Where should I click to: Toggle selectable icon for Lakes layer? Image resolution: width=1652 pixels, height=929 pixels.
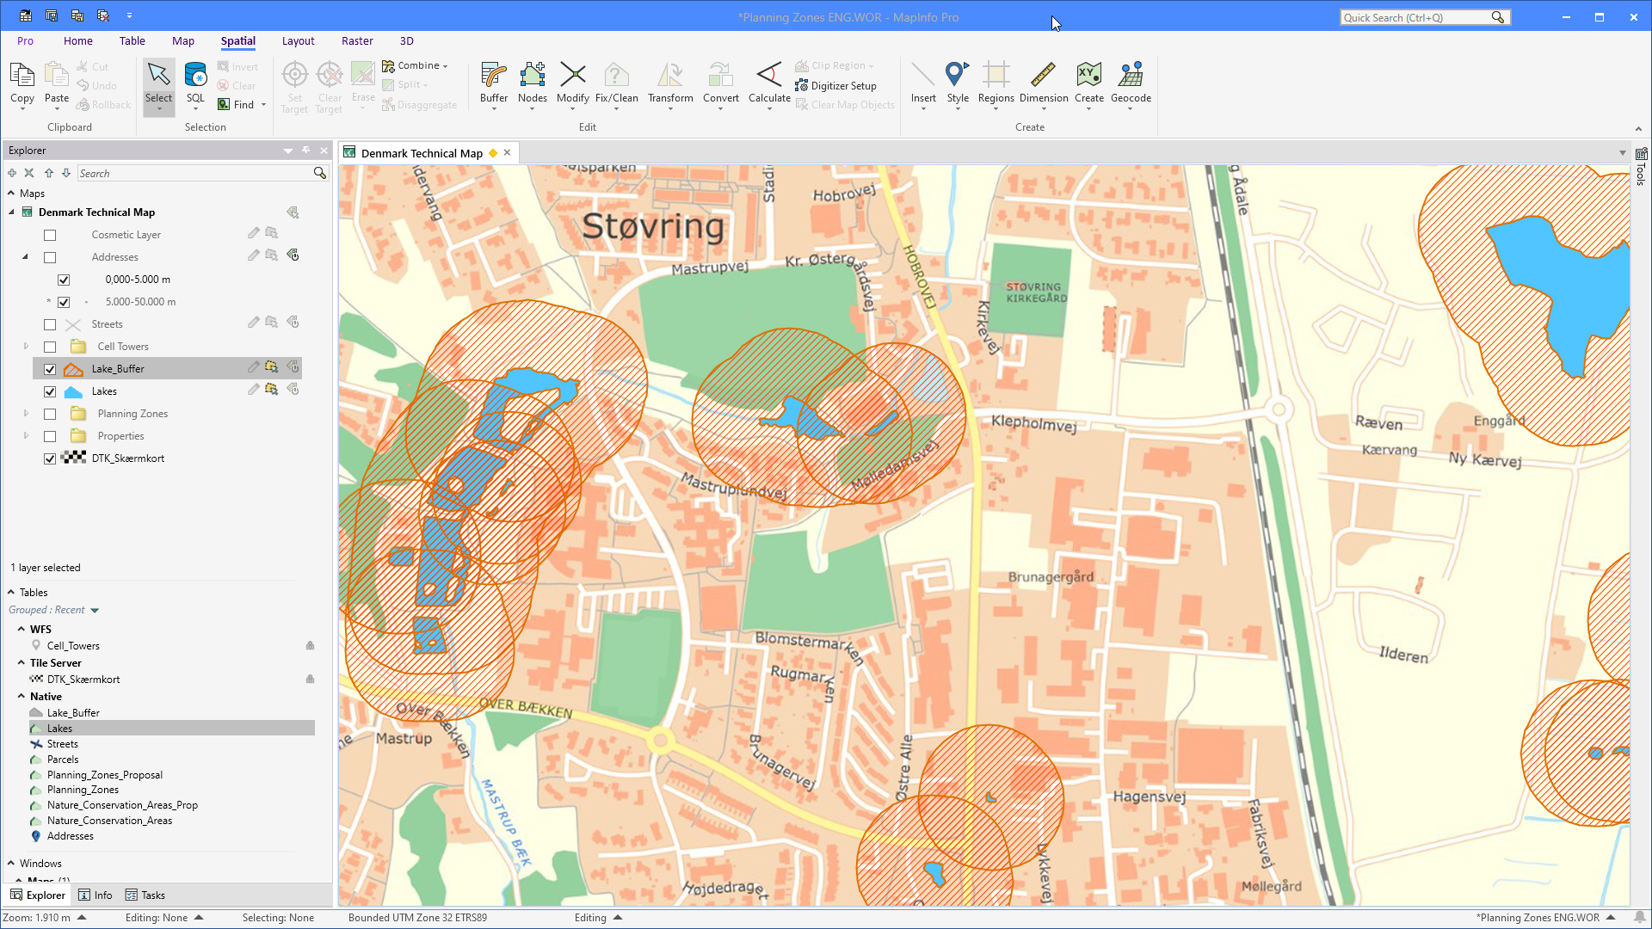coord(272,390)
